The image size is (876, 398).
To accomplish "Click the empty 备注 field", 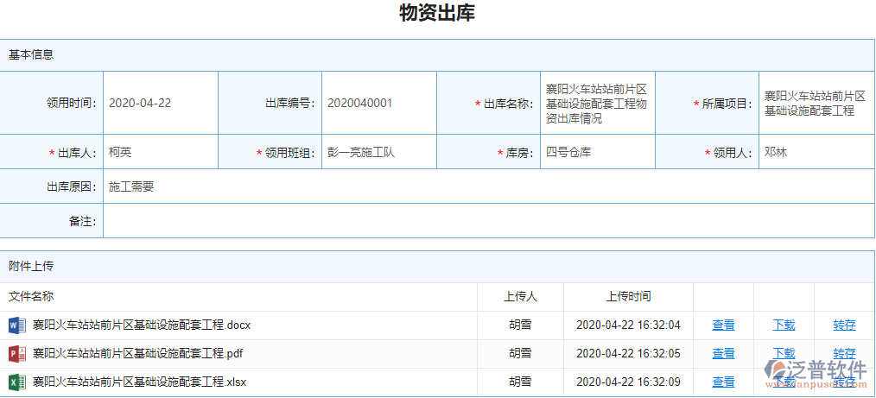I will [489, 221].
